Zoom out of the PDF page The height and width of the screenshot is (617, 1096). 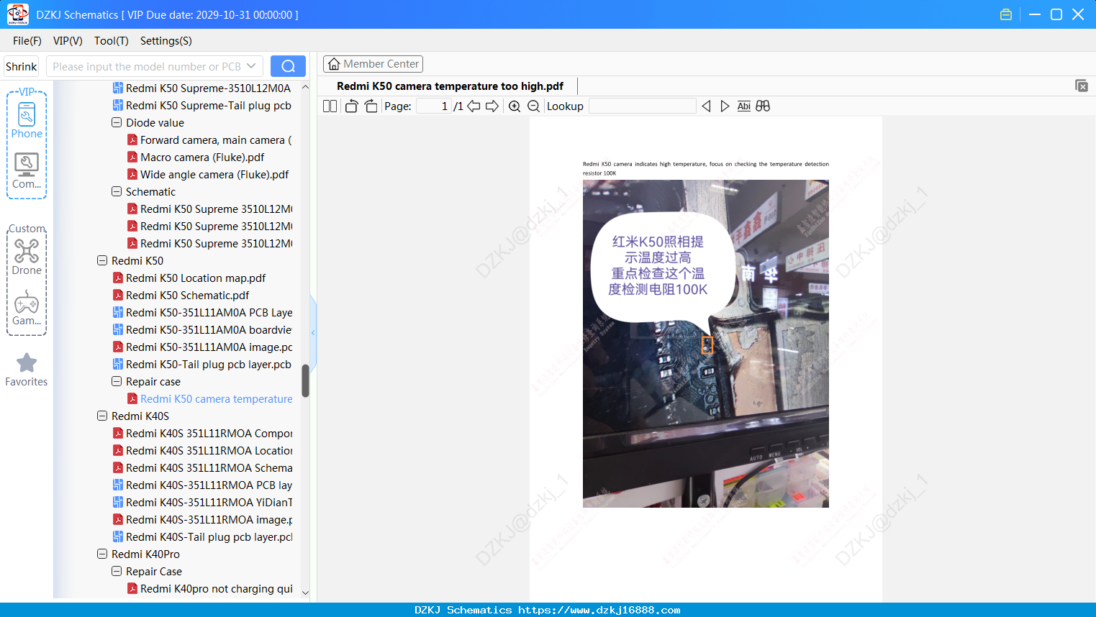[x=533, y=106]
